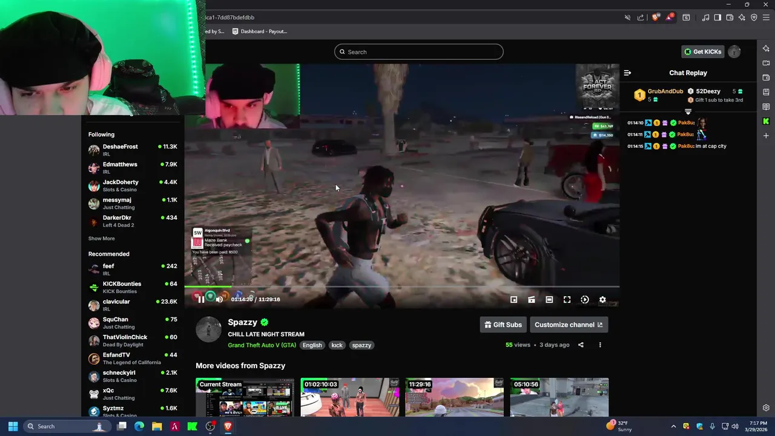Open the user profile avatar menu

coord(734,51)
